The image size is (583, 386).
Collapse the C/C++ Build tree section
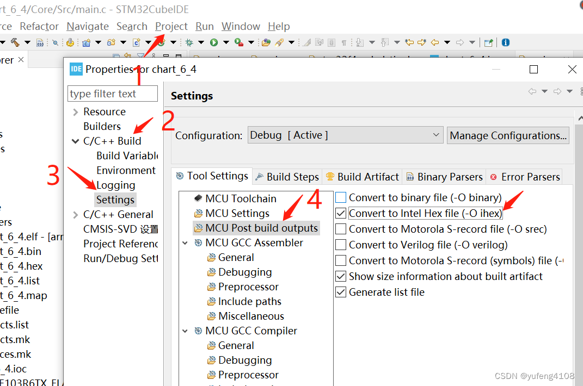[75, 140]
